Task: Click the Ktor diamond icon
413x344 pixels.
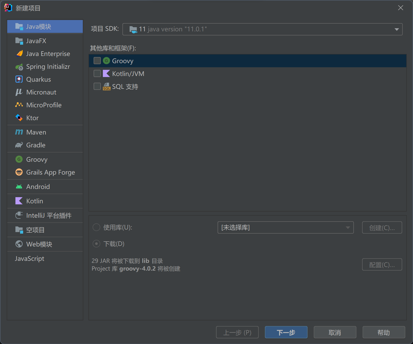Action: tap(19, 118)
